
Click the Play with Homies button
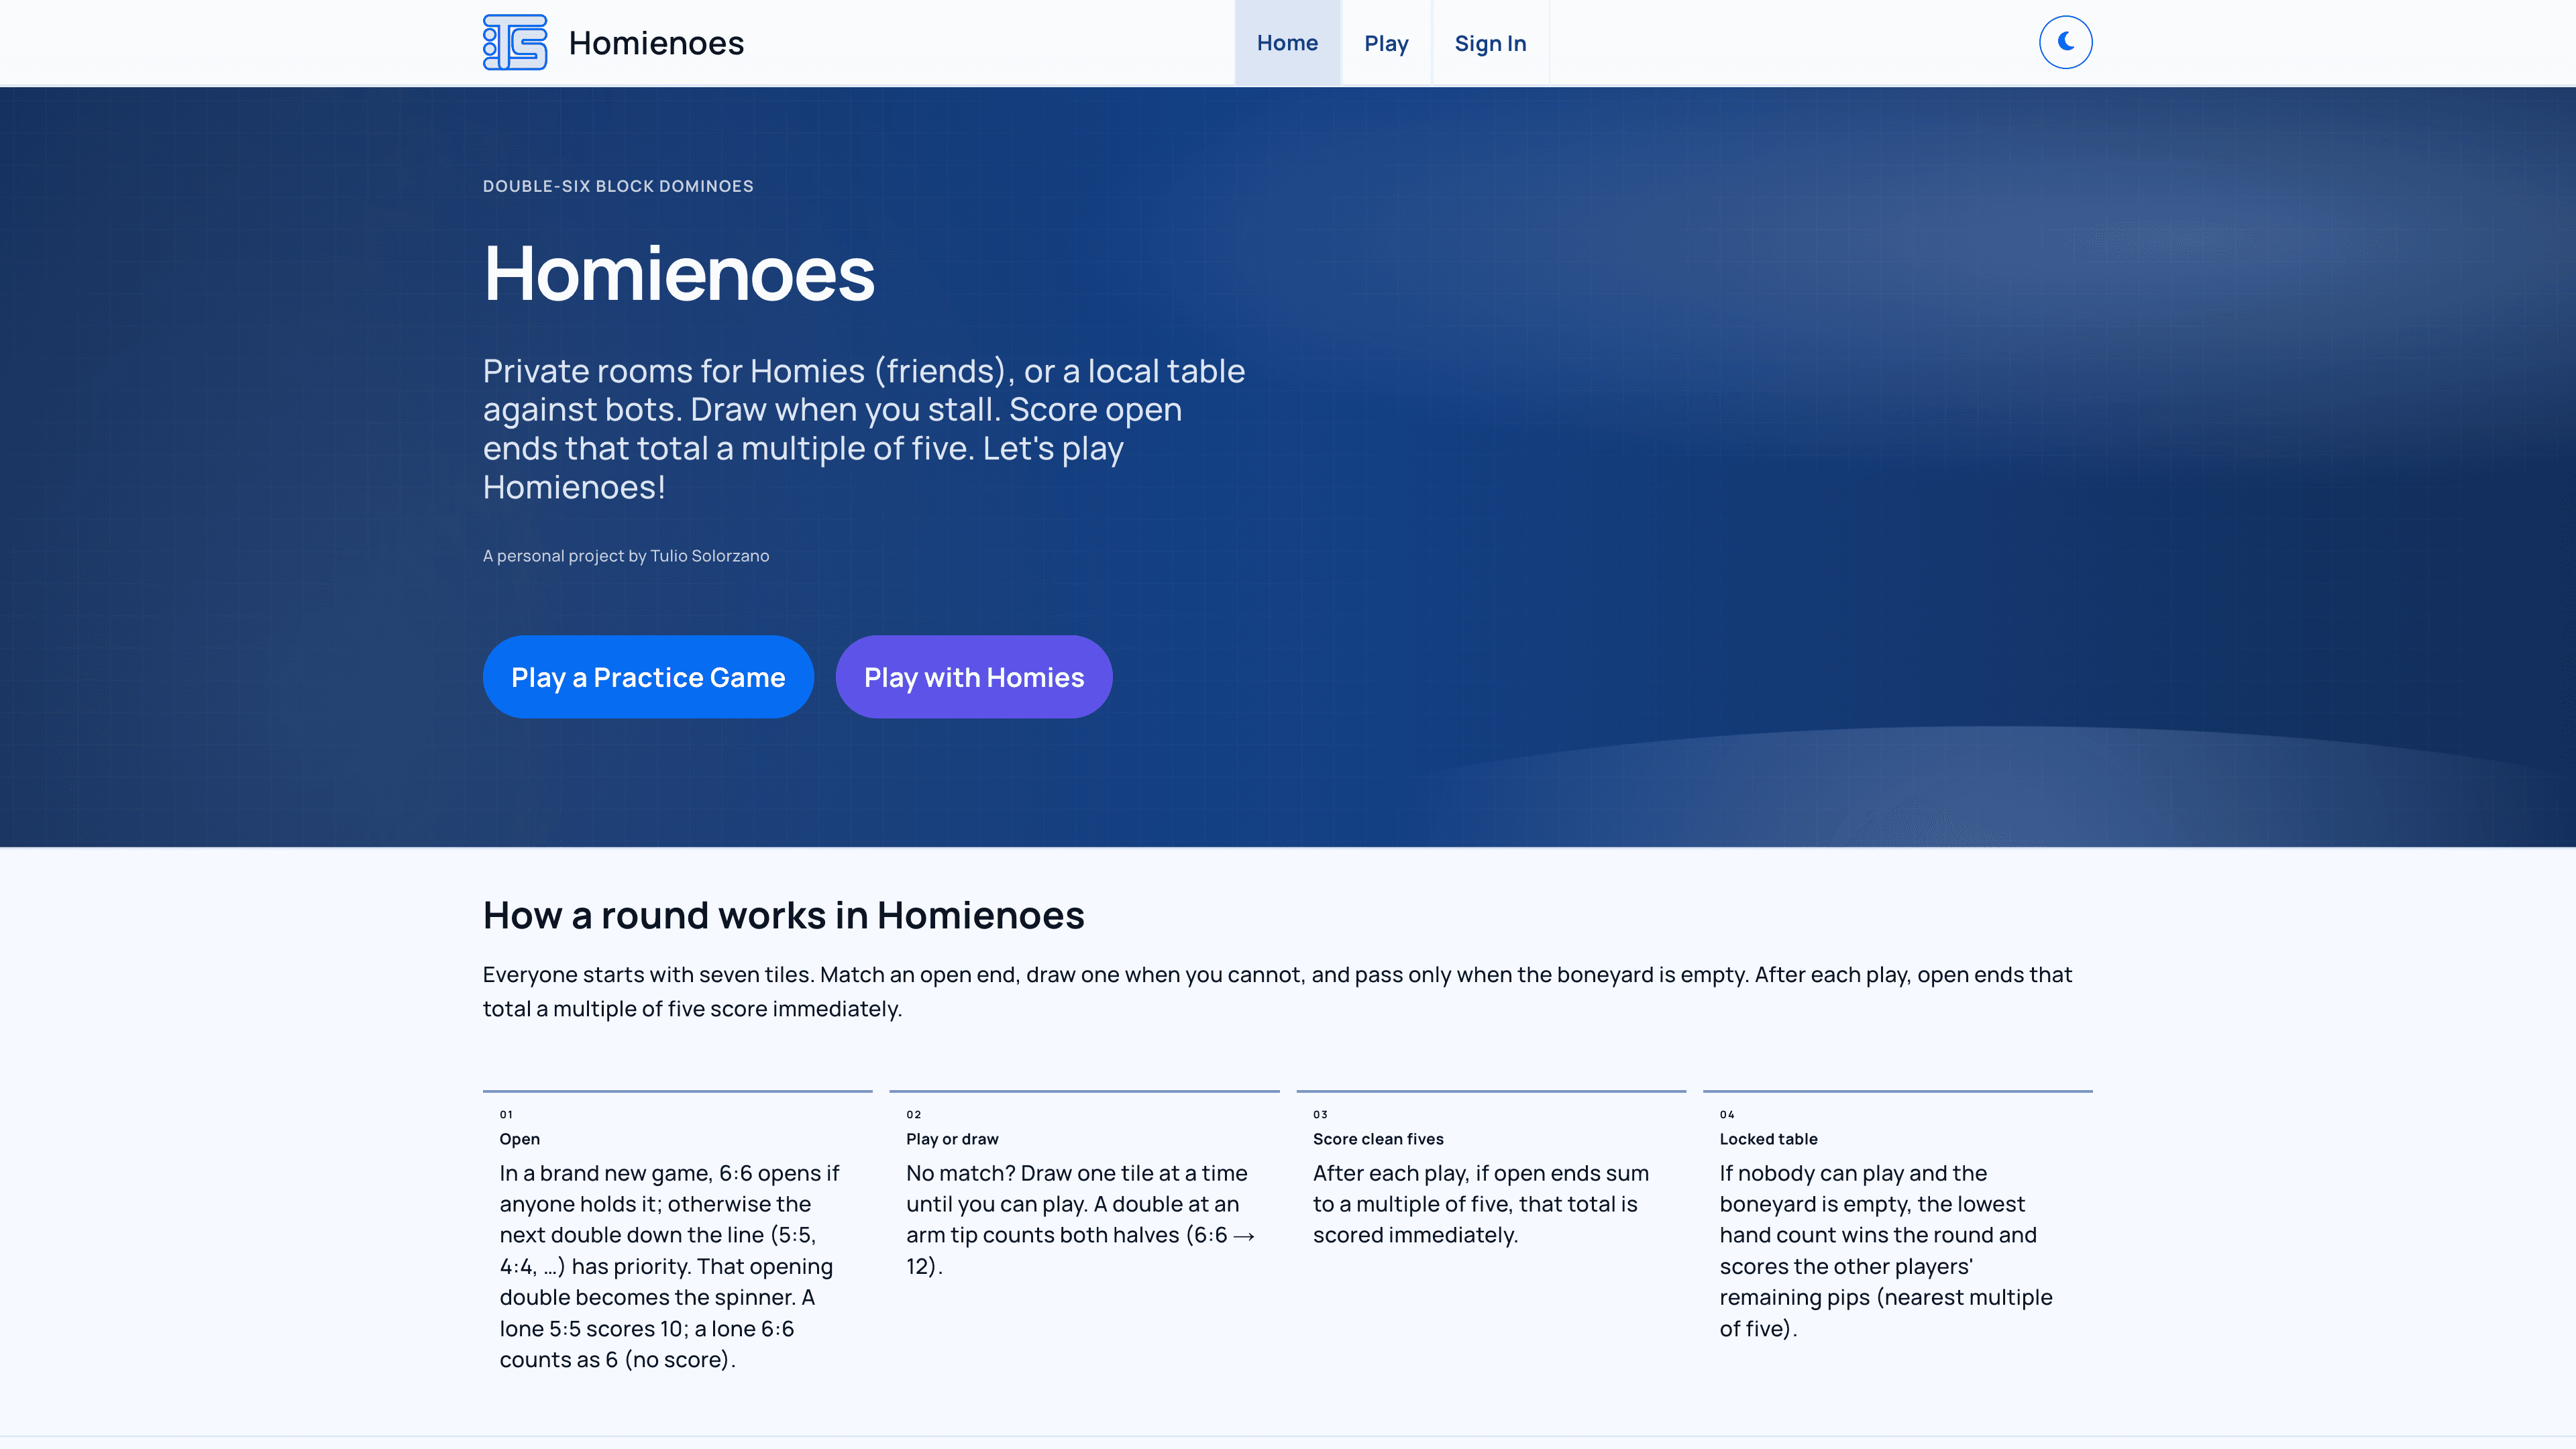pyautogui.click(x=974, y=677)
